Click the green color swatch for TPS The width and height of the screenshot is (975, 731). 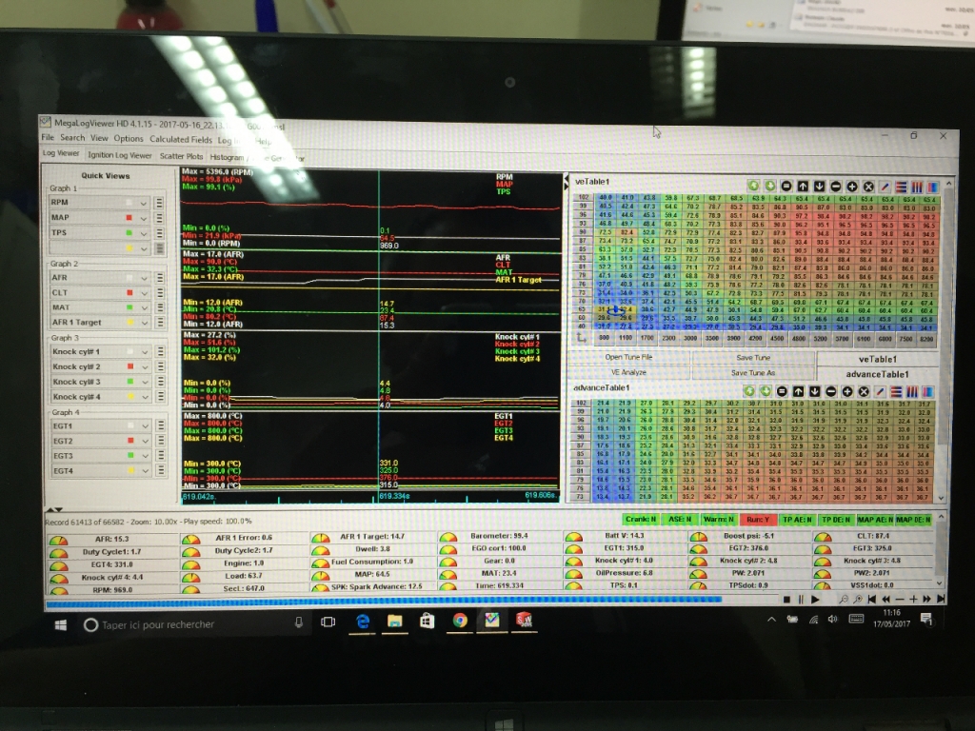point(129,232)
